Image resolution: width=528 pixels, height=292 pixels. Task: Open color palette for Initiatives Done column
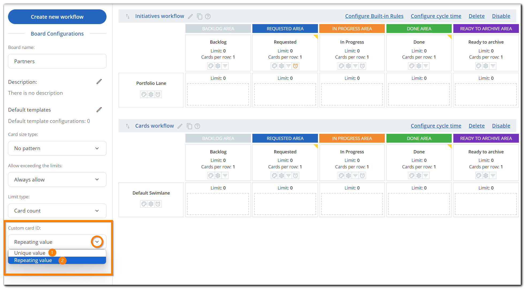point(412,66)
